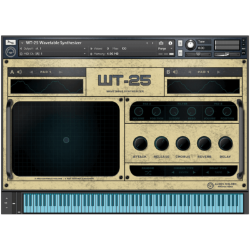Select next wavetable for oscillator B
Screen dimensions: 250x250
pos(219,72)
